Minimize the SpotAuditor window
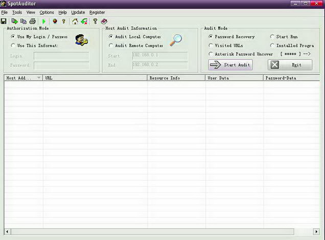This screenshot has height=240, width=325. click(x=295, y=3)
